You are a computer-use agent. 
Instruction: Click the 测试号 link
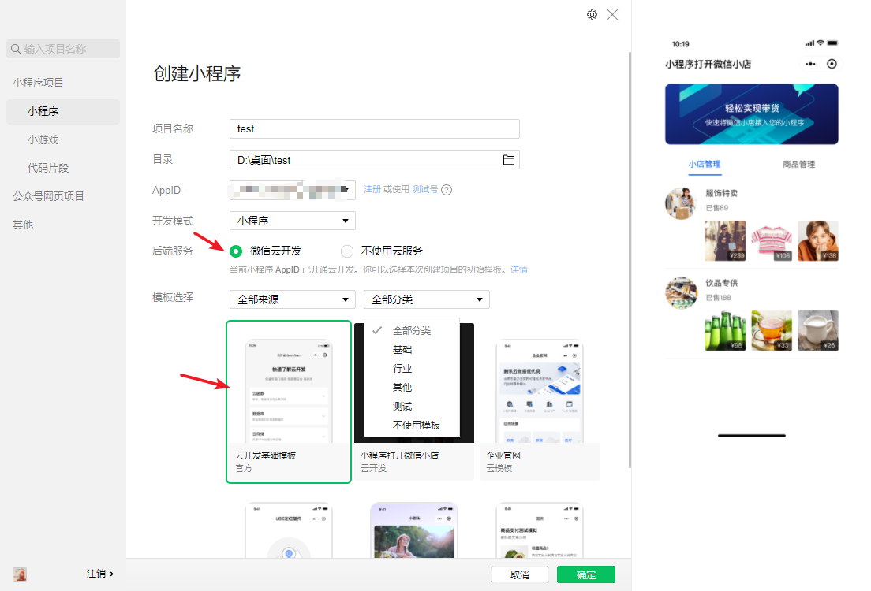(x=424, y=189)
